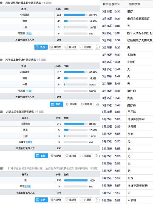
Task: Show 柱状图 for the 课堂纪律管理 question
Action: coord(86,156)
